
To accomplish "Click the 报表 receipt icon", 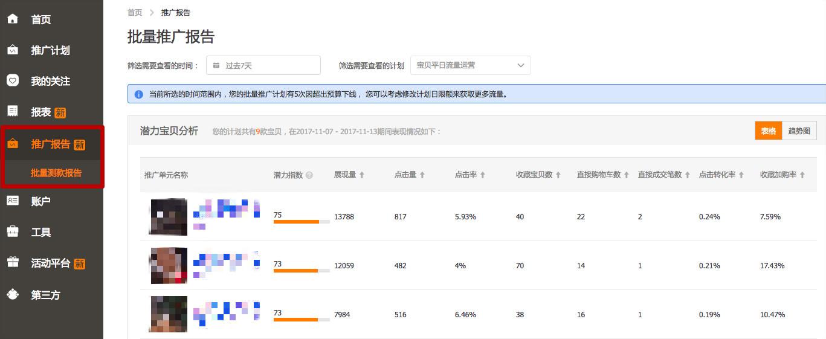I will coord(12,111).
